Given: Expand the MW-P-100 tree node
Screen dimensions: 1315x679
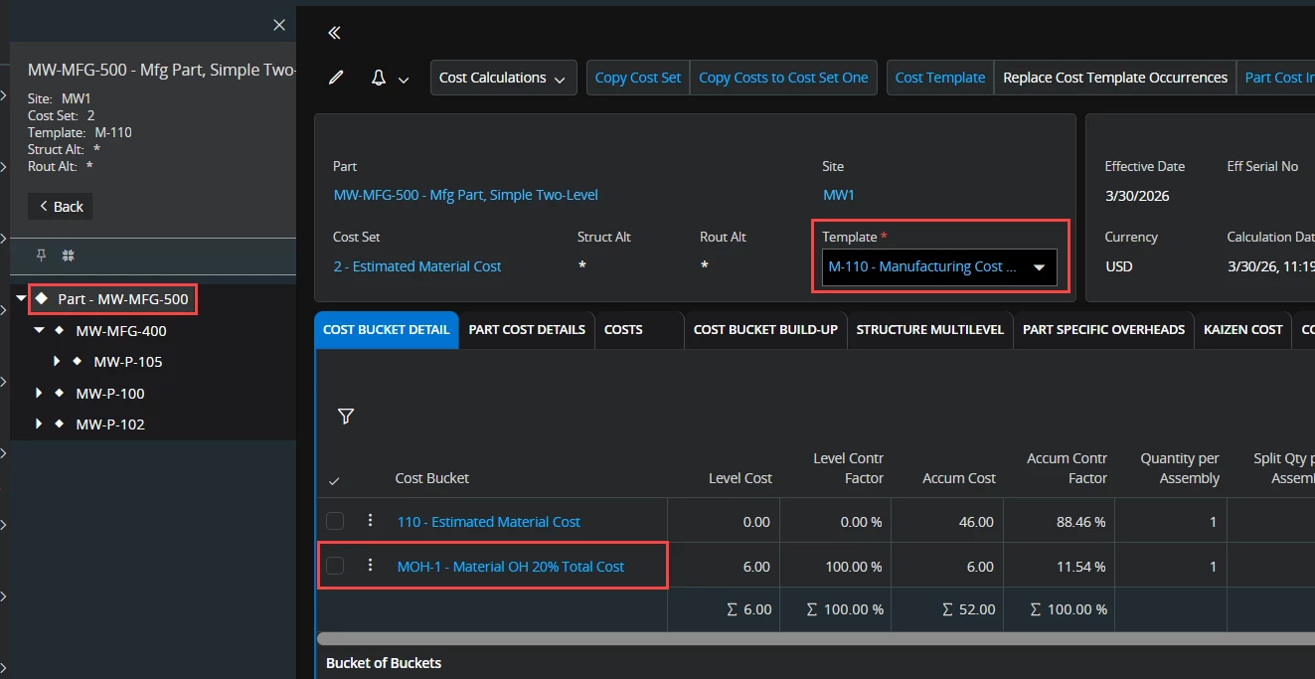Looking at the screenshot, I should 40,394.
